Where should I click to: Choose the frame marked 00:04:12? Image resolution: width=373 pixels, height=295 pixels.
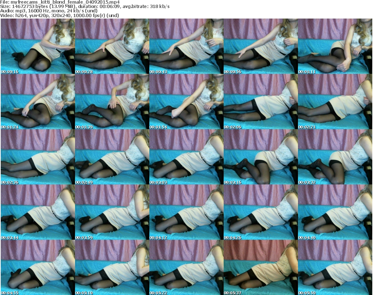(186, 212)
